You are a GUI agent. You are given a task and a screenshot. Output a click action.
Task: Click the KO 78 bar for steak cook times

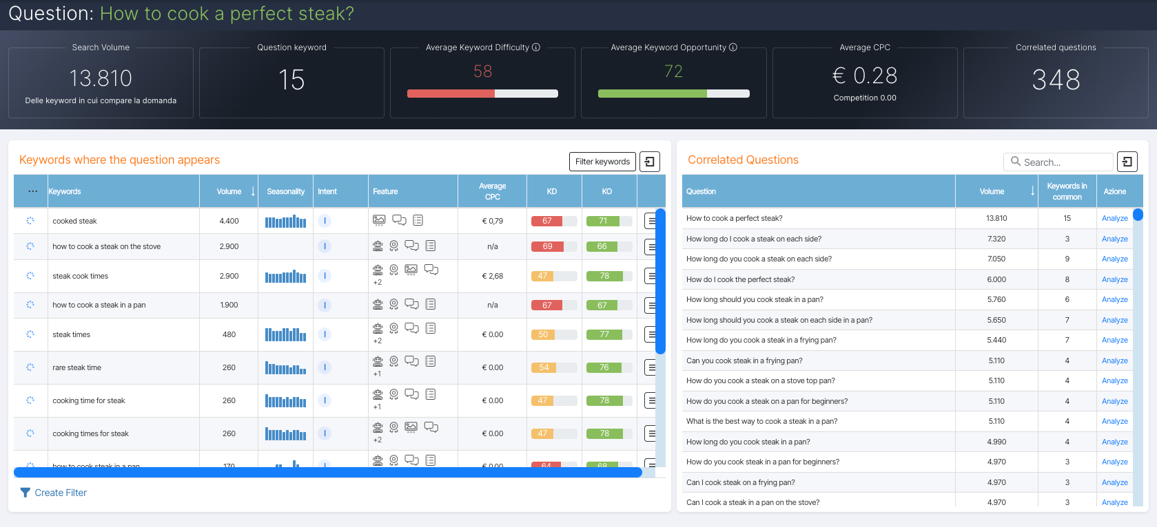(x=609, y=276)
